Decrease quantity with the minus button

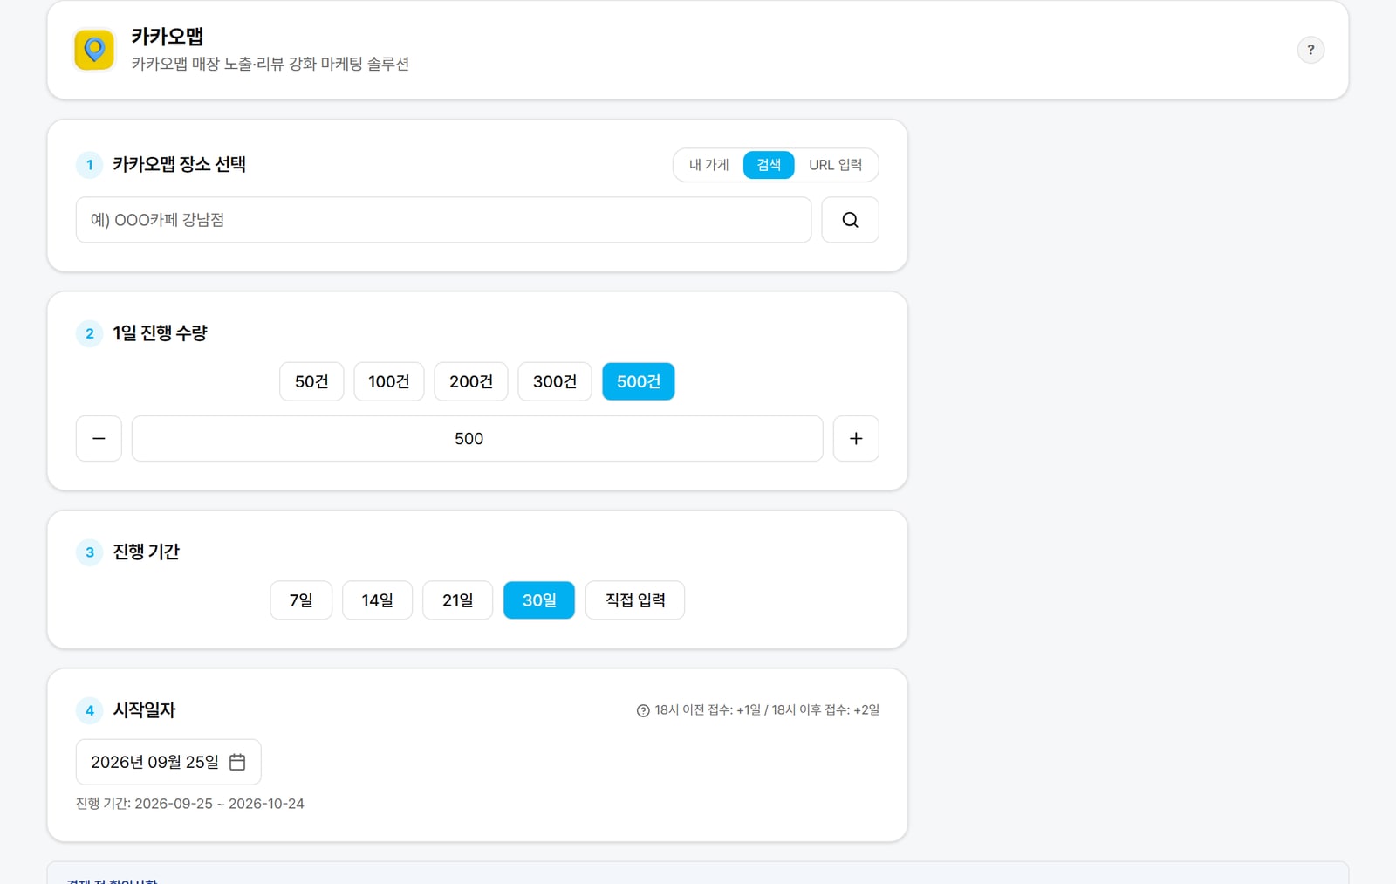click(x=99, y=438)
